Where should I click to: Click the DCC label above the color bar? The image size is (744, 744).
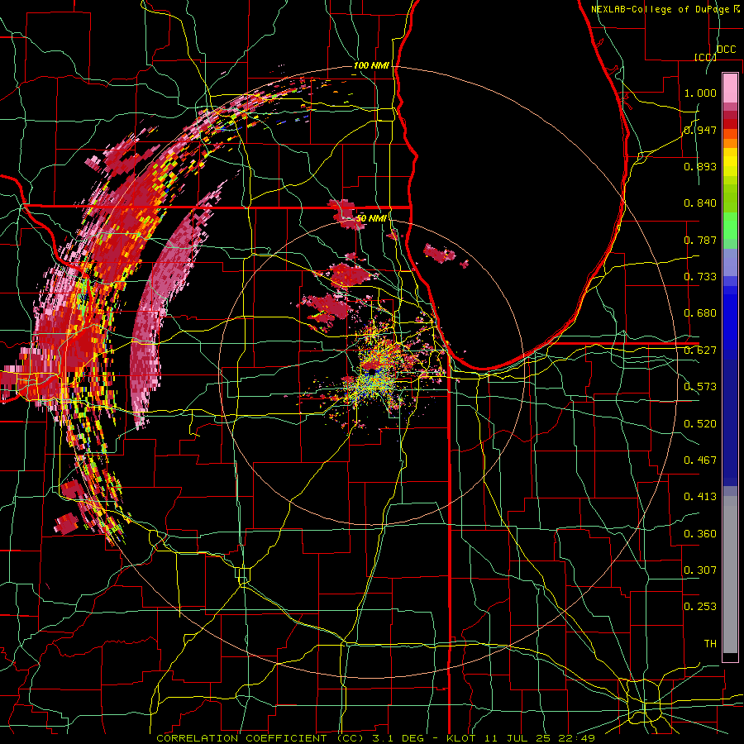(x=727, y=50)
